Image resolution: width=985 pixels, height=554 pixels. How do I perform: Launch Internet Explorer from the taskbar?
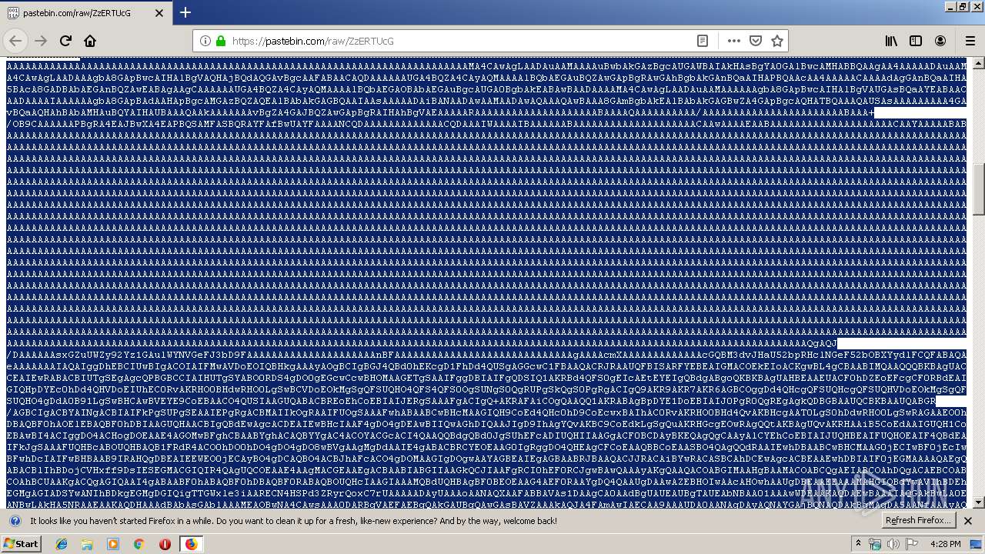pyautogui.click(x=62, y=544)
